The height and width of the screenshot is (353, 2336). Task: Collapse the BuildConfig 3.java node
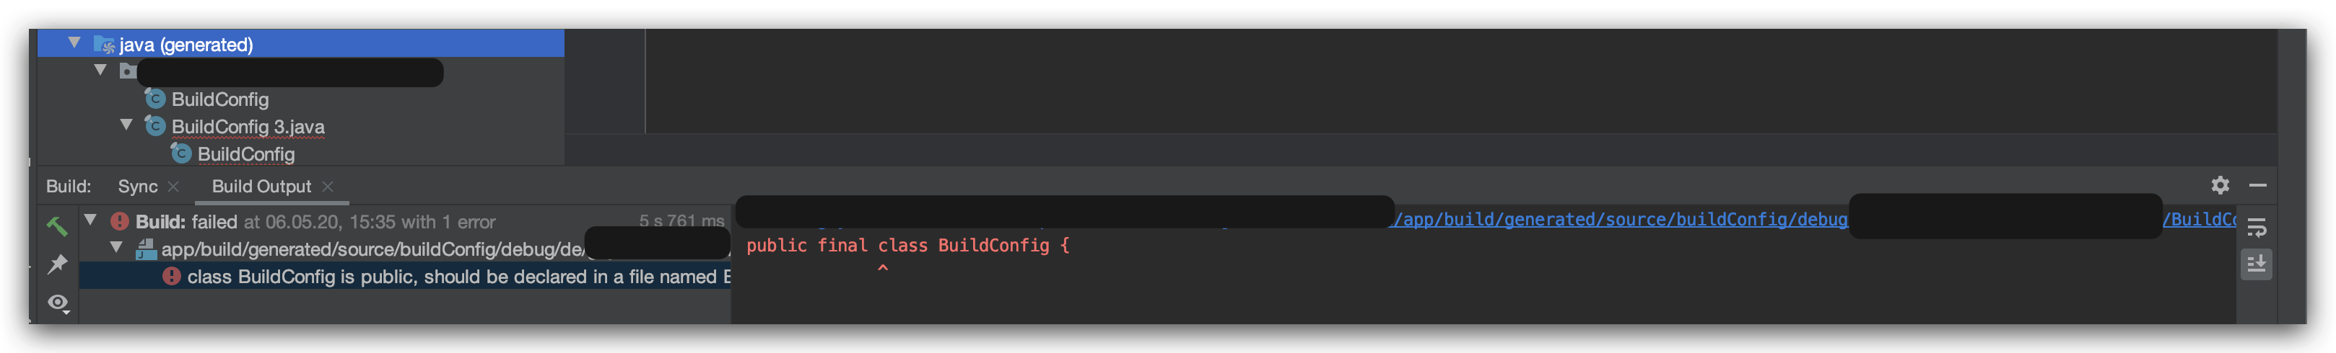(x=126, y=125)
